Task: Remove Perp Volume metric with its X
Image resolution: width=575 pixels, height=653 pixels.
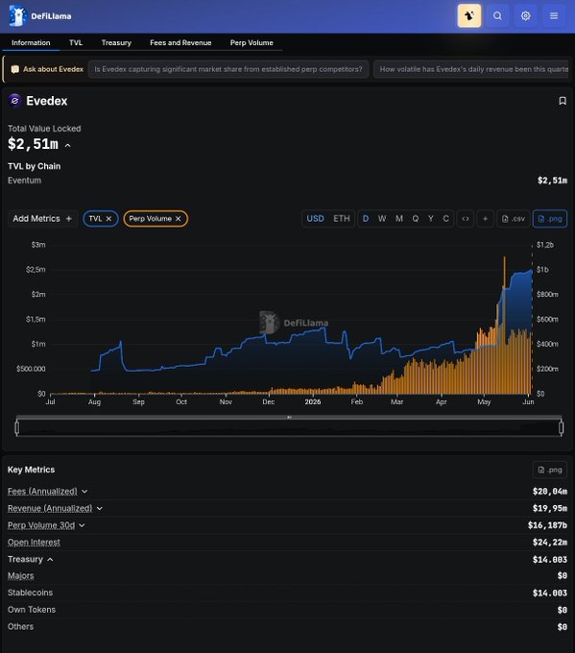Action: pos(178,219)
